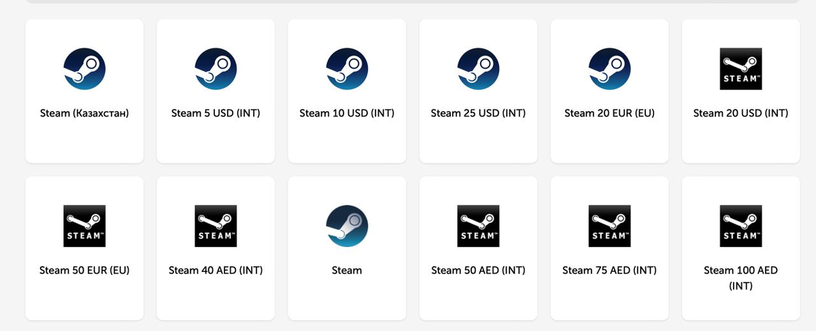Click the "Steam (Казахстан)" text label
Image resolution: width=816 pixels, height=331 pixels.
click(x=84, y=113)
